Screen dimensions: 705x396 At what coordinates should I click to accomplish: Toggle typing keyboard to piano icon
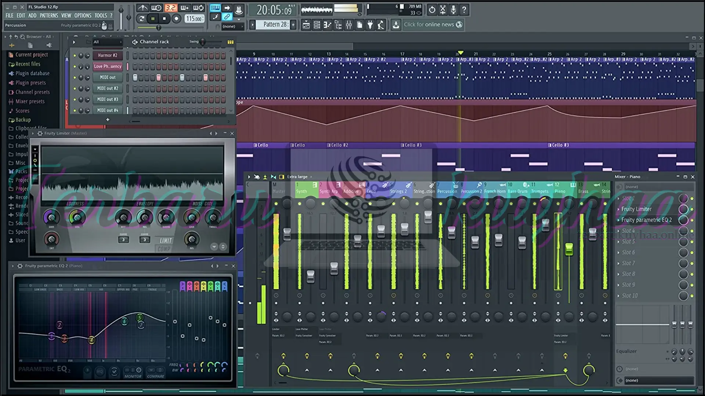click(x=215, y=8)
